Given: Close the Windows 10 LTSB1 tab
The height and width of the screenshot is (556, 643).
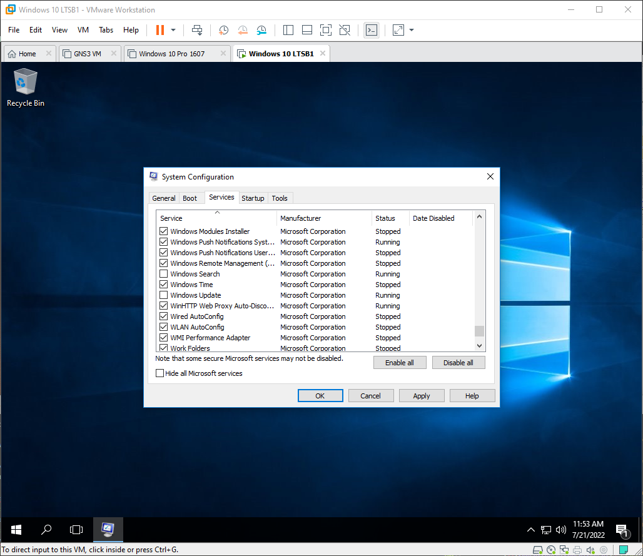Looking at the screenshot, I should pyautogui.click(x=323, y=53).
